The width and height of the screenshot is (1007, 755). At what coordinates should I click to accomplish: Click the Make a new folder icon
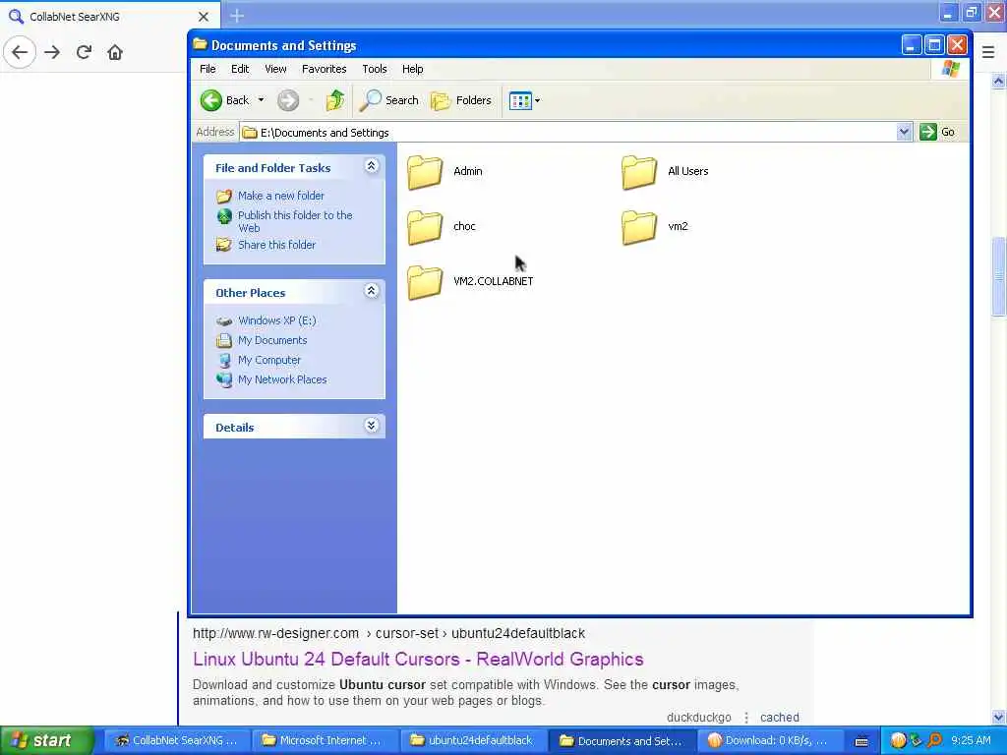pos(224,196)
